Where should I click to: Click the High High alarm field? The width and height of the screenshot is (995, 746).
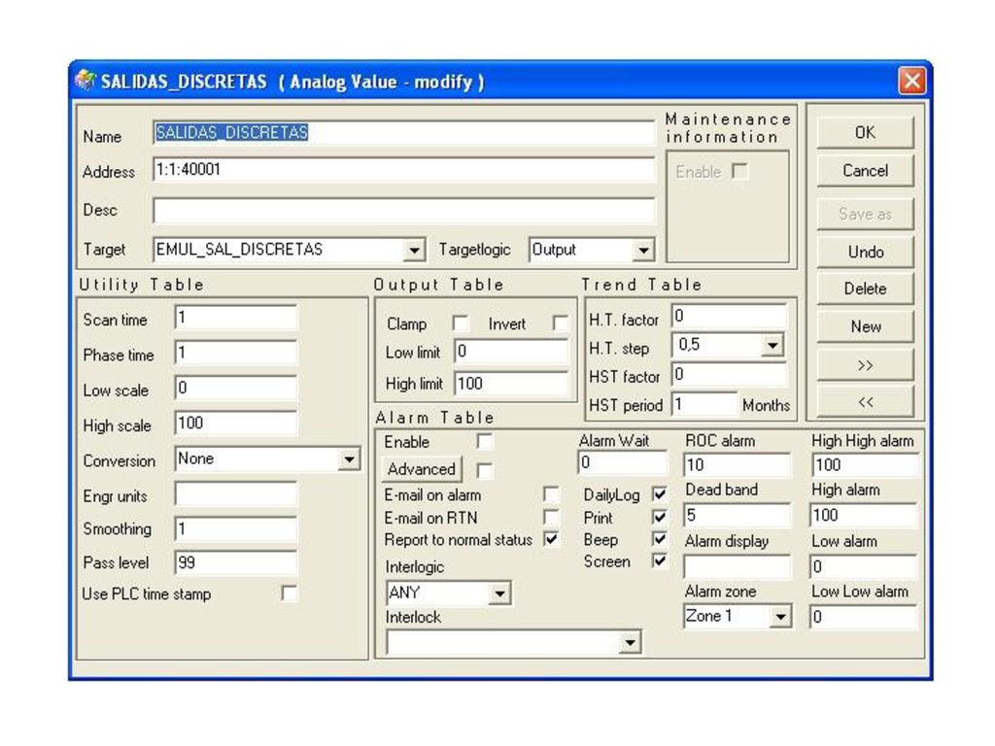(x=865, y=465)
